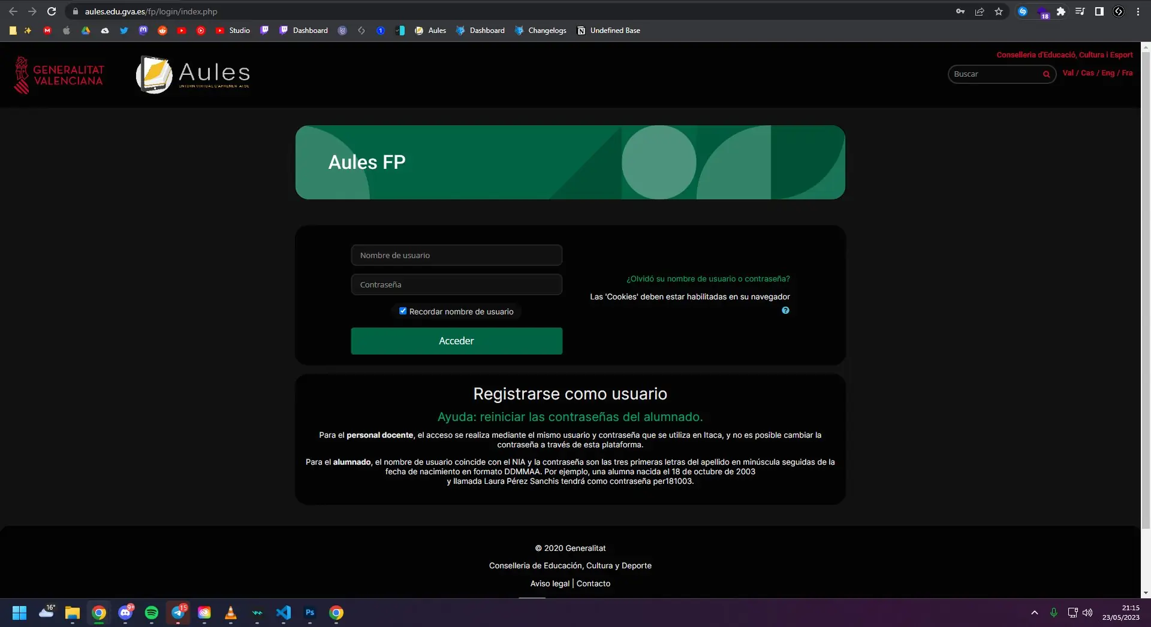Image resolution: width=1151 pixels, height=627 pixels.
Task: Open the Changelogs bookmark
Action: pos(540,31)
